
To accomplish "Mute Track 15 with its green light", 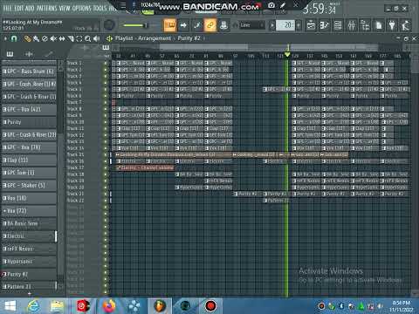I will [x=106, y=154].
